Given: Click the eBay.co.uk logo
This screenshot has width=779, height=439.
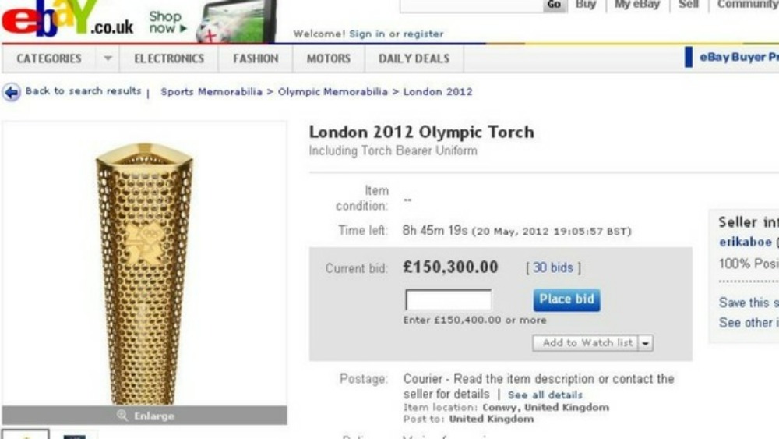Looking at the screenshot, I should click(67, 19).
